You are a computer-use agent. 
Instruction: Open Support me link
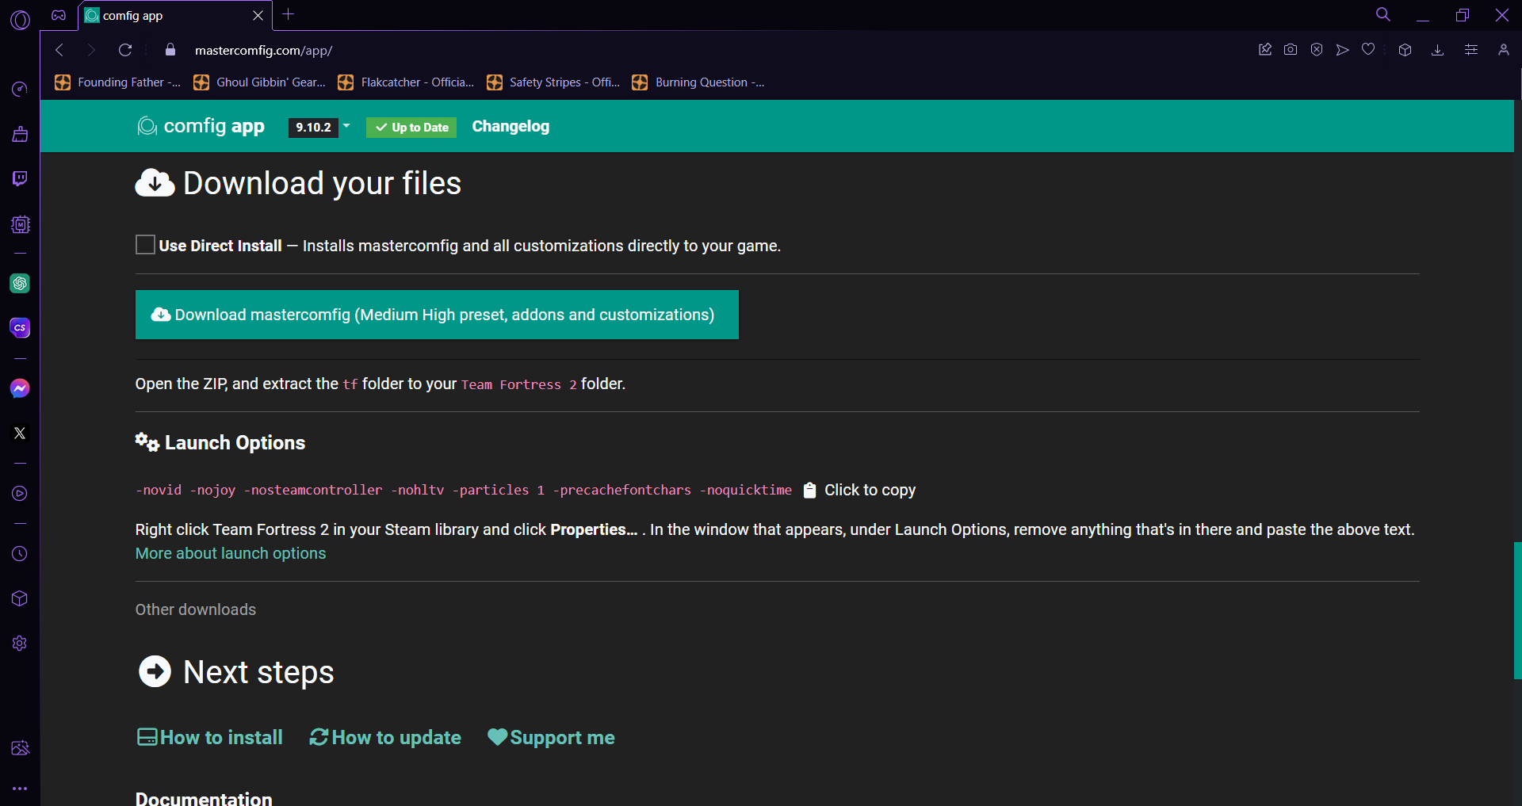coord(551,738)
